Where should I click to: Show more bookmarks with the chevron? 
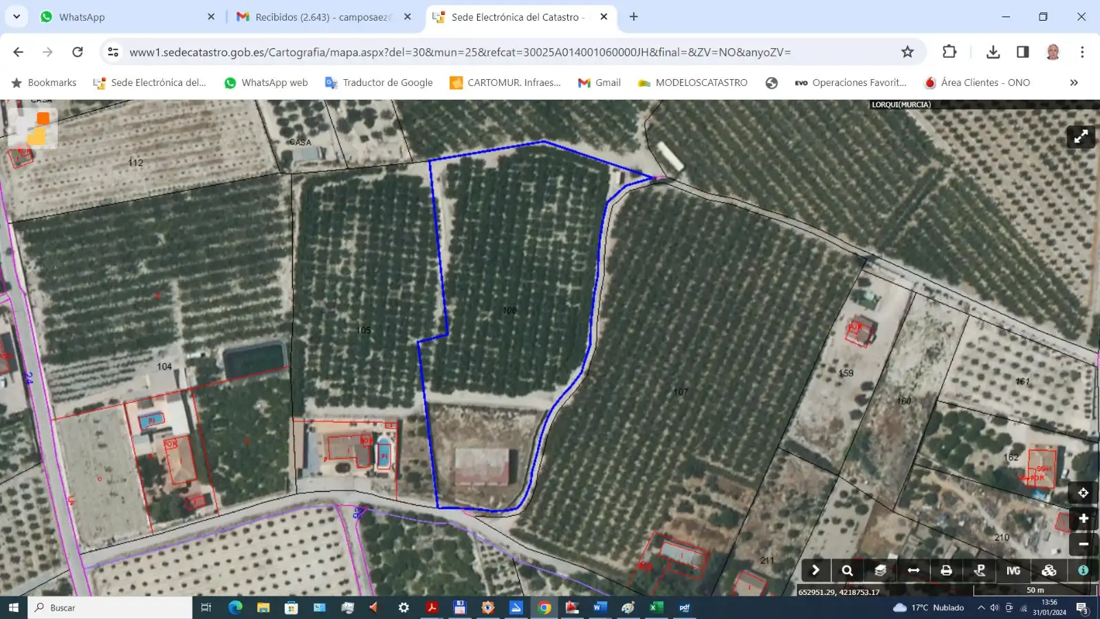pos(1074,83)
